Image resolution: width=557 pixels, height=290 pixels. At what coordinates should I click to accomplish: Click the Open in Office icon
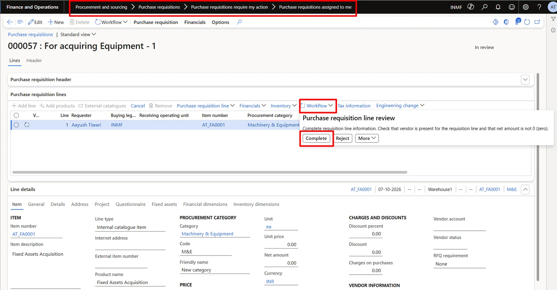tap(506, 22)
